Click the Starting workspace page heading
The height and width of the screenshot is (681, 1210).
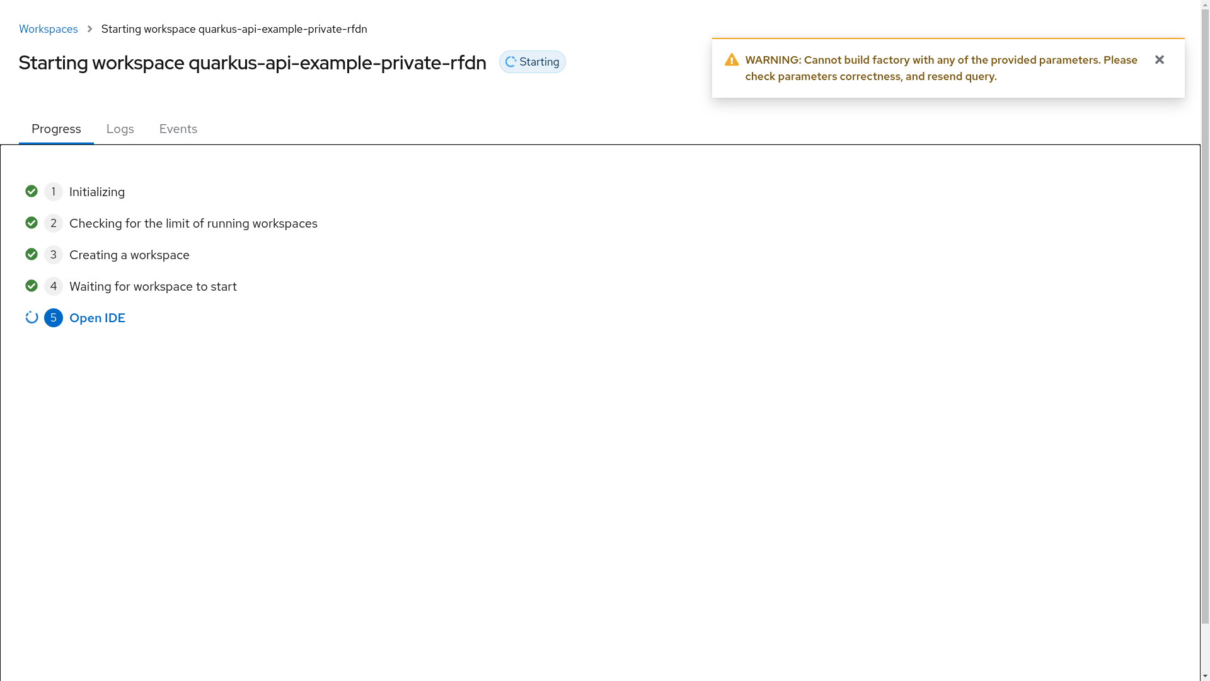[x=252, y=62]
